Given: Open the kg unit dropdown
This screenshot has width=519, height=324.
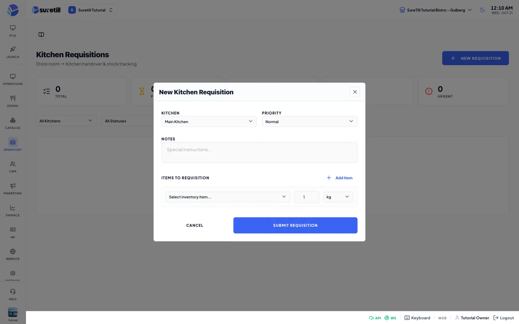Looking at the screenshot, I should pyautogui.click(x=338, y=197).
